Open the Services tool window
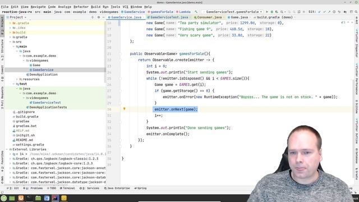Viewport: 359px width, 202px height. (x=90, y=189)
